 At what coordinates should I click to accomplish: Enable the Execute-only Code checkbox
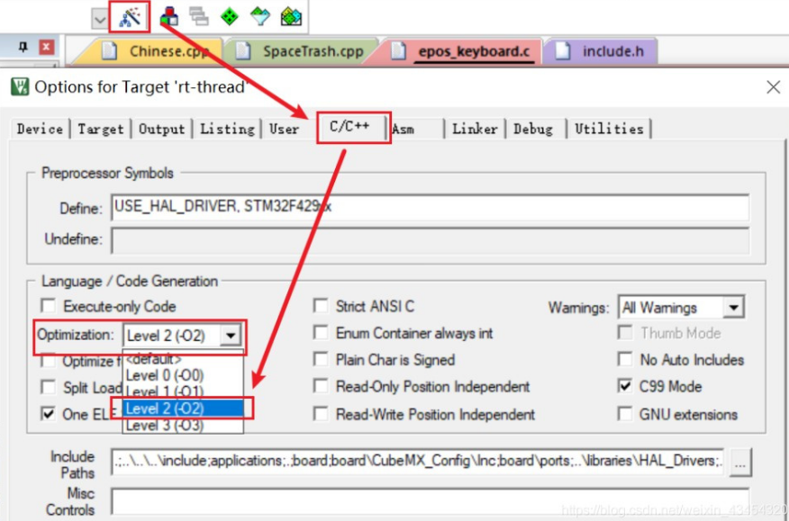[50, 305]
